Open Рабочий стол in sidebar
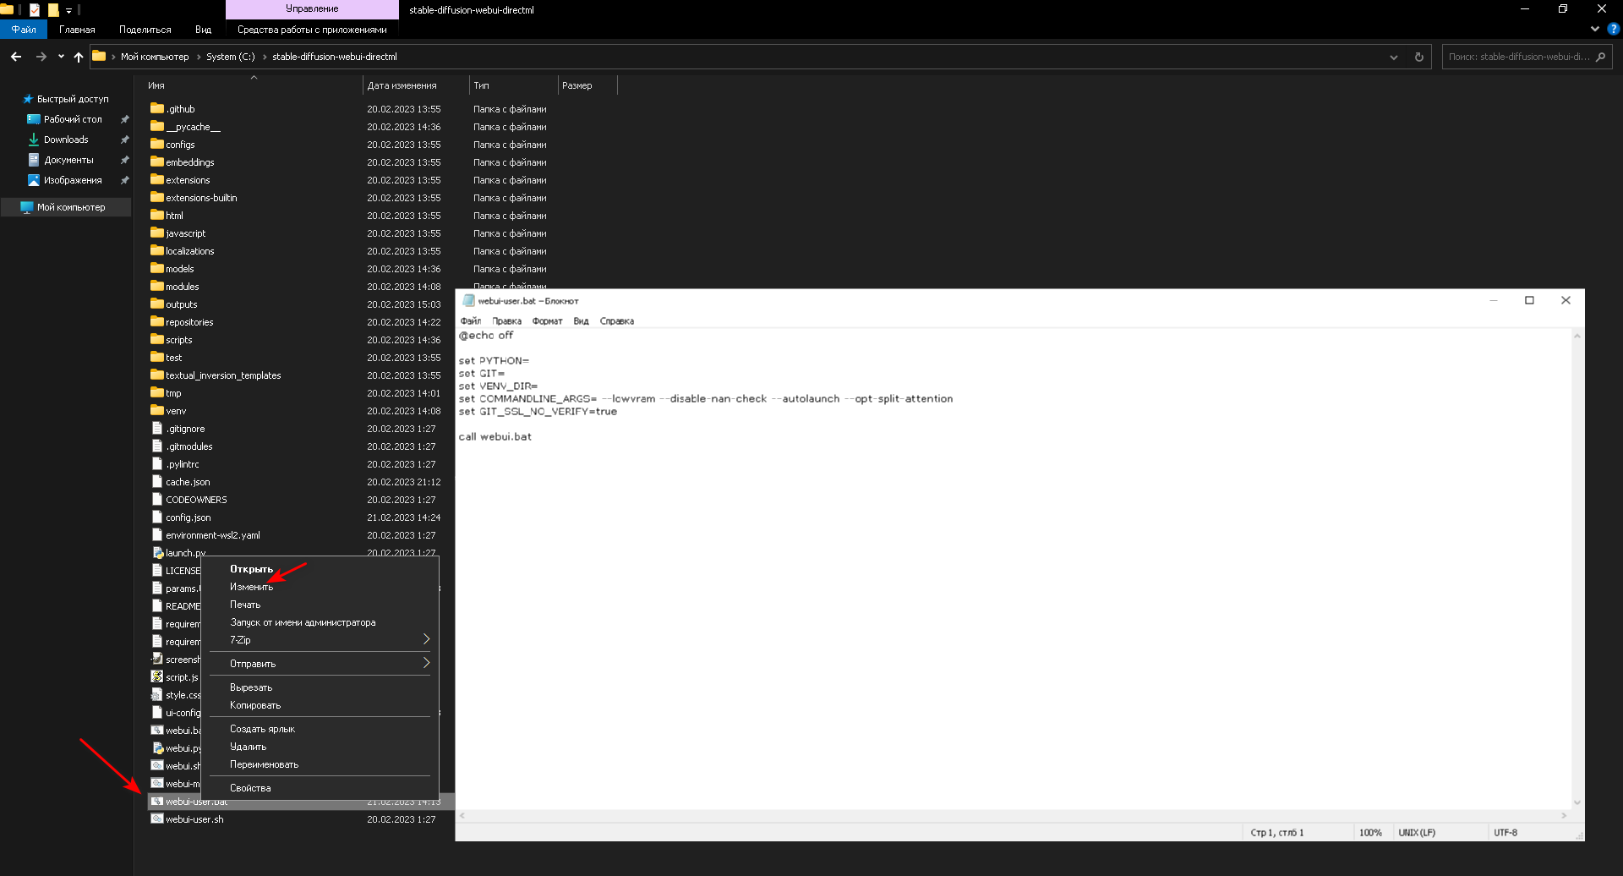 click(73, 119)
